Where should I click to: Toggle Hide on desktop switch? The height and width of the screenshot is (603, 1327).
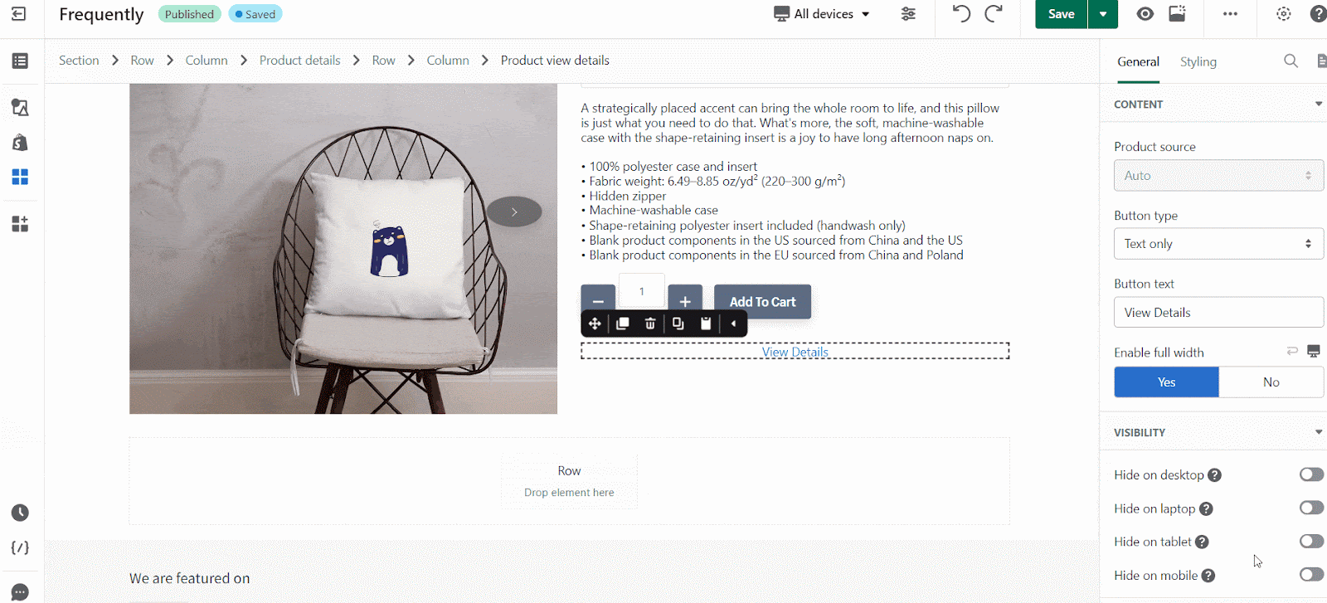1311,474
